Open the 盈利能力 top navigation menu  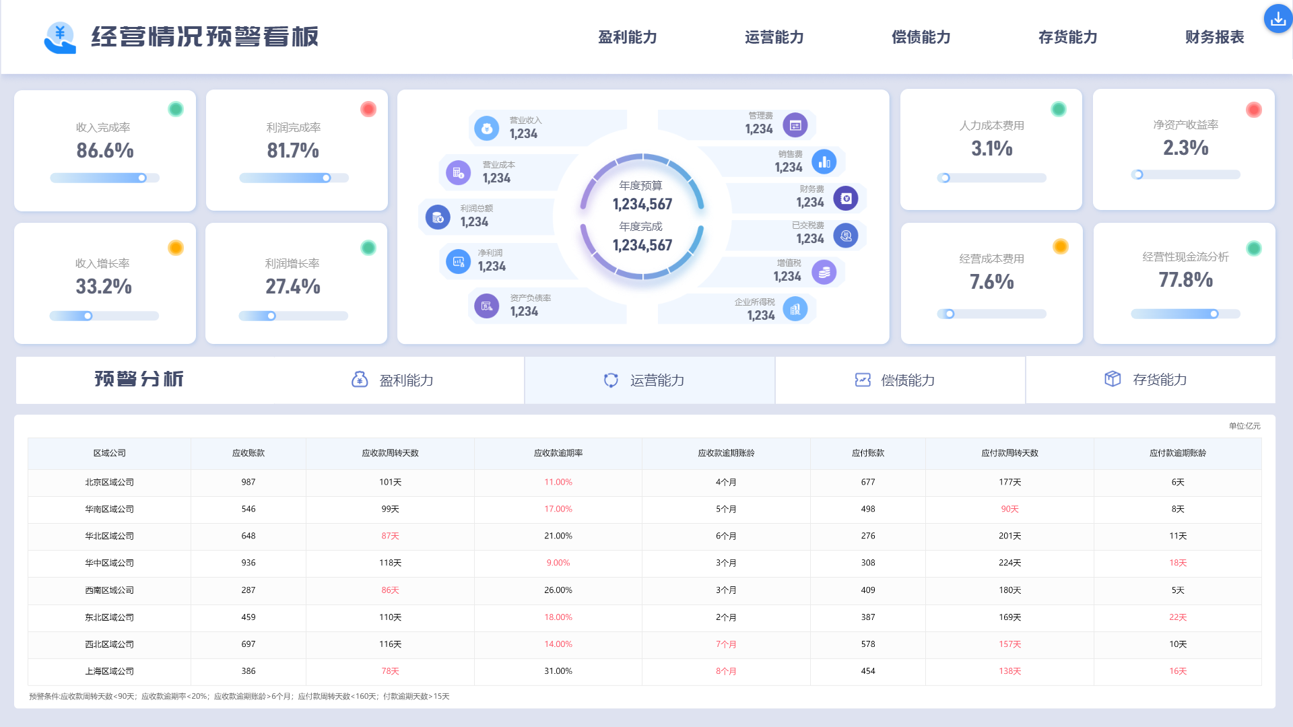(x=627, y=37)
